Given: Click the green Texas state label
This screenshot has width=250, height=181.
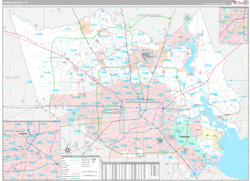Looking at the screenshot, I should [x=134, y=20].
